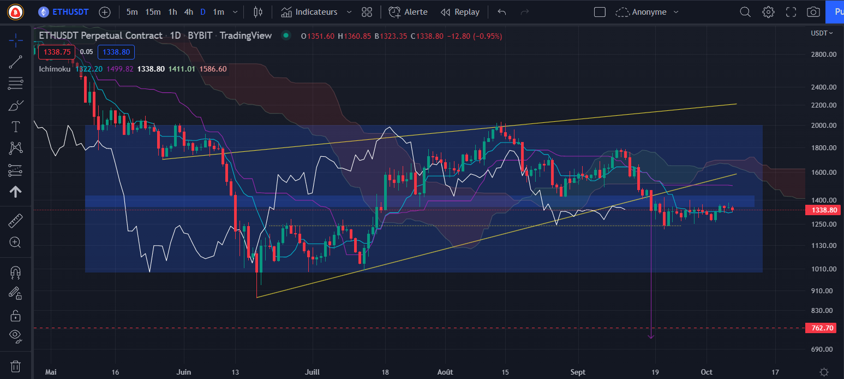The image size is (844, 379).
Task: Hide all drawings using the eye icon
Action: pyautogui.click(x=15, y=335)
